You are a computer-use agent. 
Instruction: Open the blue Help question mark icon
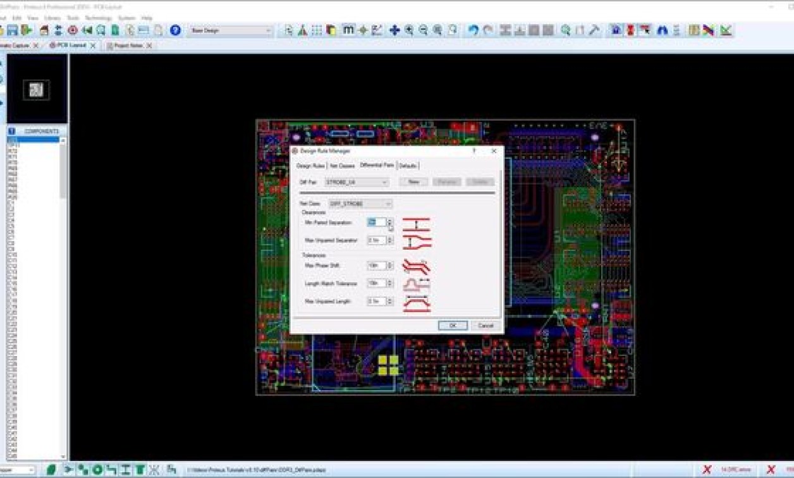tap(175, 30)
